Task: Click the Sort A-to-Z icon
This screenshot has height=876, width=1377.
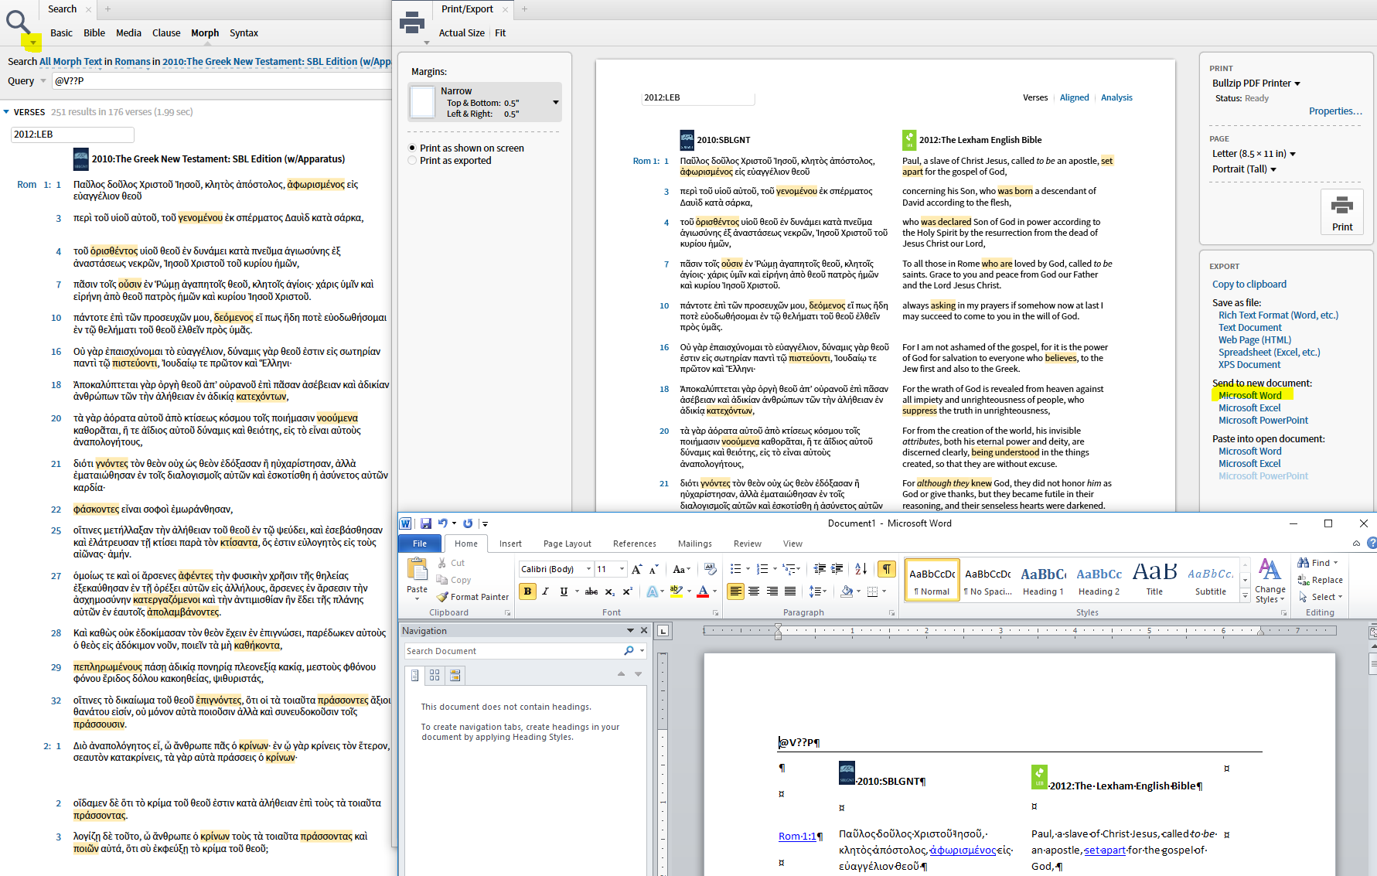Action: tap(861, 569)
